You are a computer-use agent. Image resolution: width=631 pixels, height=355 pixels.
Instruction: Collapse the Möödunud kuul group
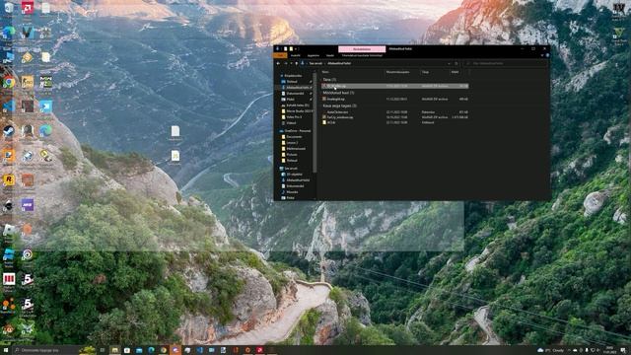coord(338,93)
